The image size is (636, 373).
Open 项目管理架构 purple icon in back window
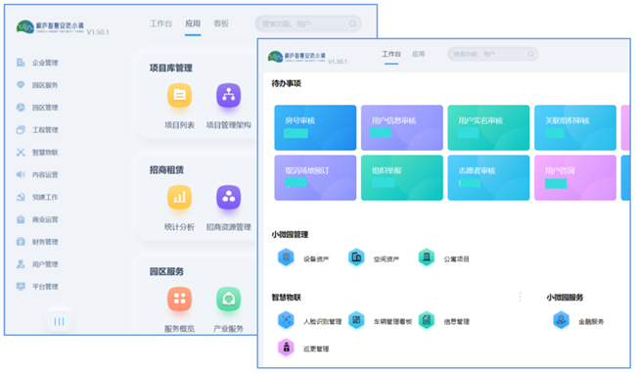coord(228,95)
